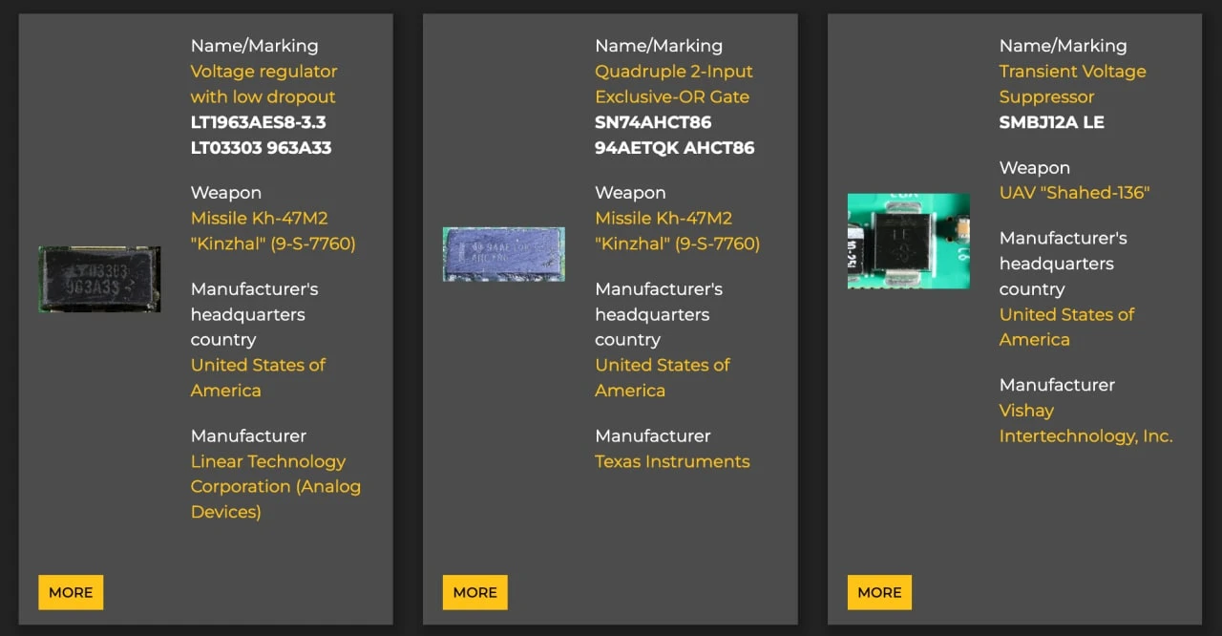Visit the Vishay Intertechnology, Inc. link
The height and width of the screenshot is (636, 1222).
coord(1085,423)
